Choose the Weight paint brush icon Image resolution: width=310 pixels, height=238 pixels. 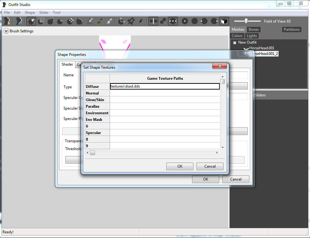coord(90,21)
